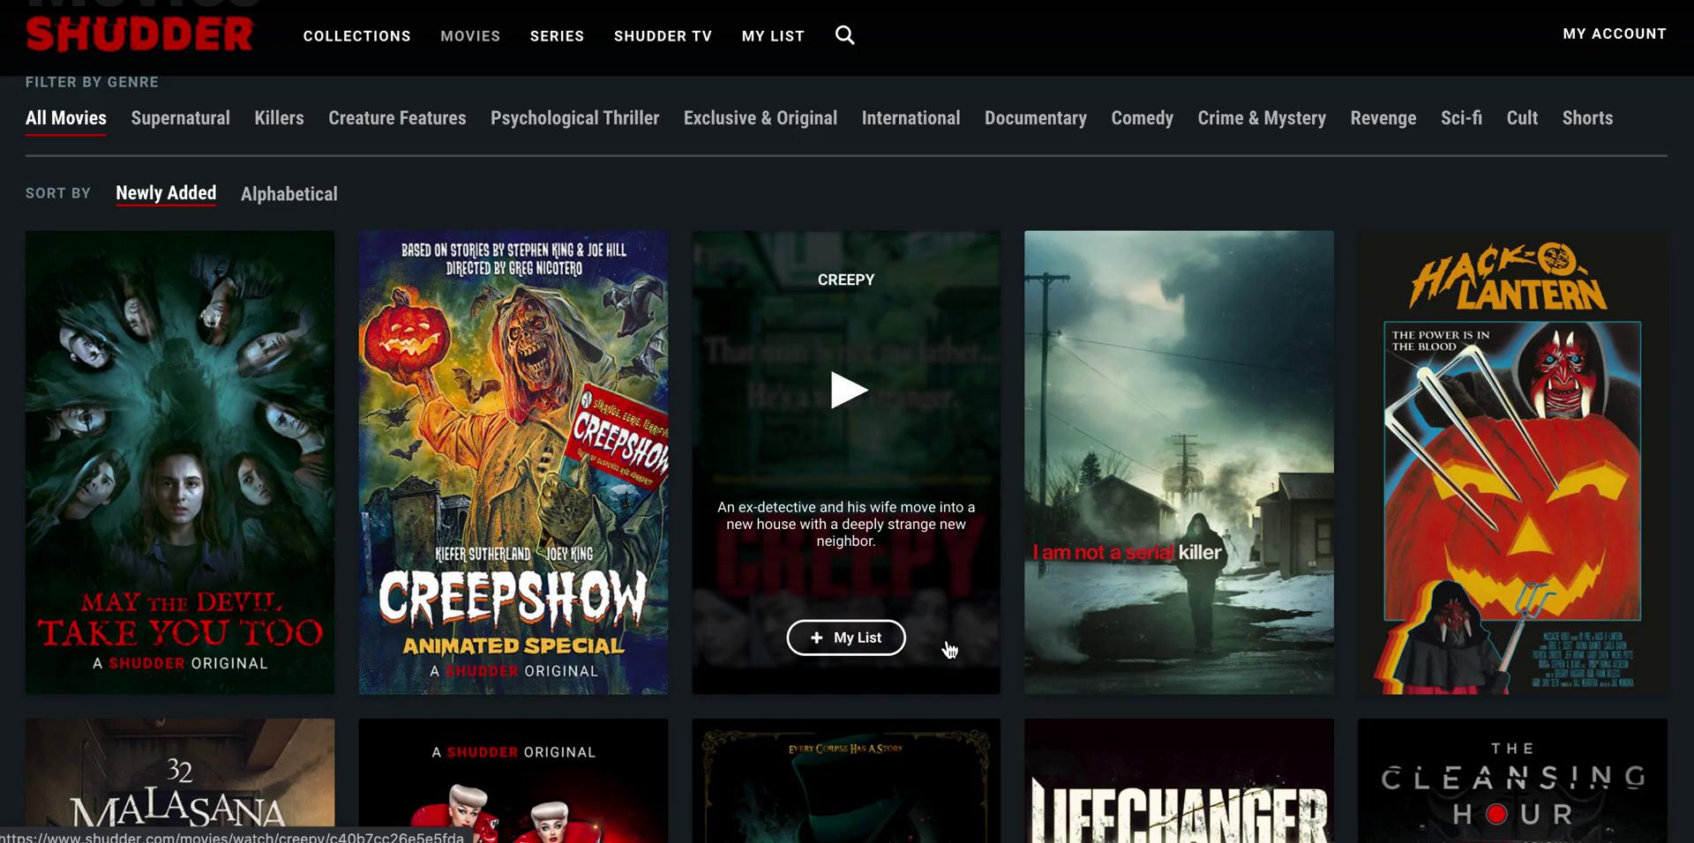This screenshot has width=1694, height=843.
Task: Open the search magnifier icon
Action: (x=844, y=35)
